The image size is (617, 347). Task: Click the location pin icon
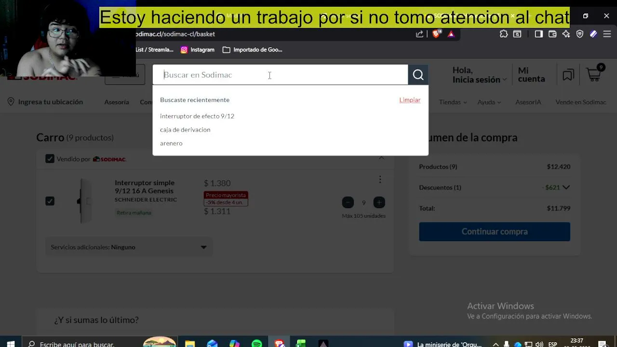tap(11, 102)
